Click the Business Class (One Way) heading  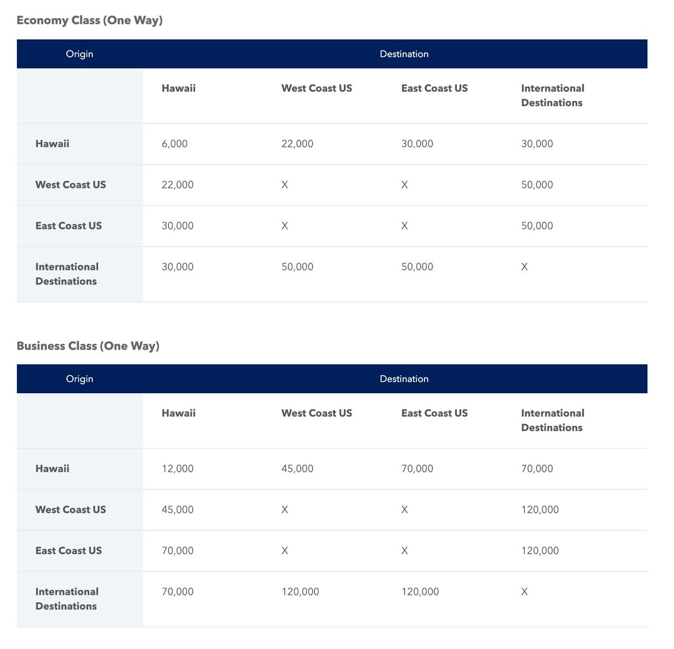click(88, 346)
